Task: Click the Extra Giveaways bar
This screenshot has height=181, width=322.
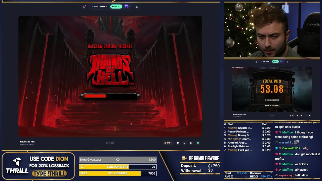Action: (x=118, y=160)
